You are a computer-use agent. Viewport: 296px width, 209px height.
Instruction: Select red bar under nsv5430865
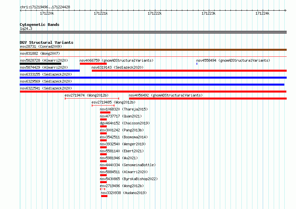tap(103, 182)
